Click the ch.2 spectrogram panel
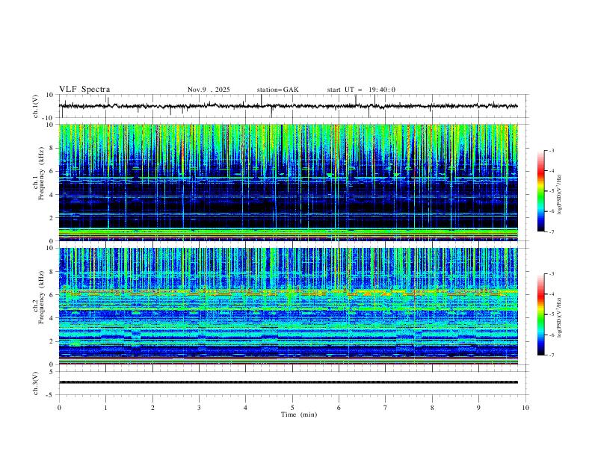 [289, 306]
